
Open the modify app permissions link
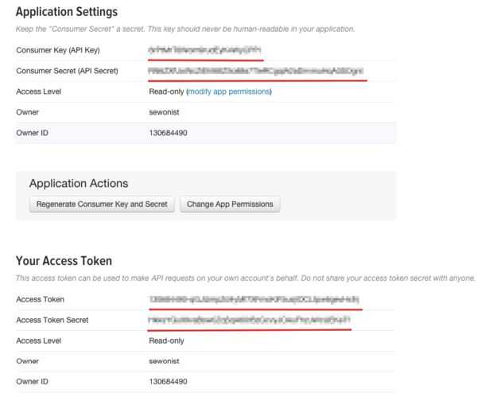[229, 91]
